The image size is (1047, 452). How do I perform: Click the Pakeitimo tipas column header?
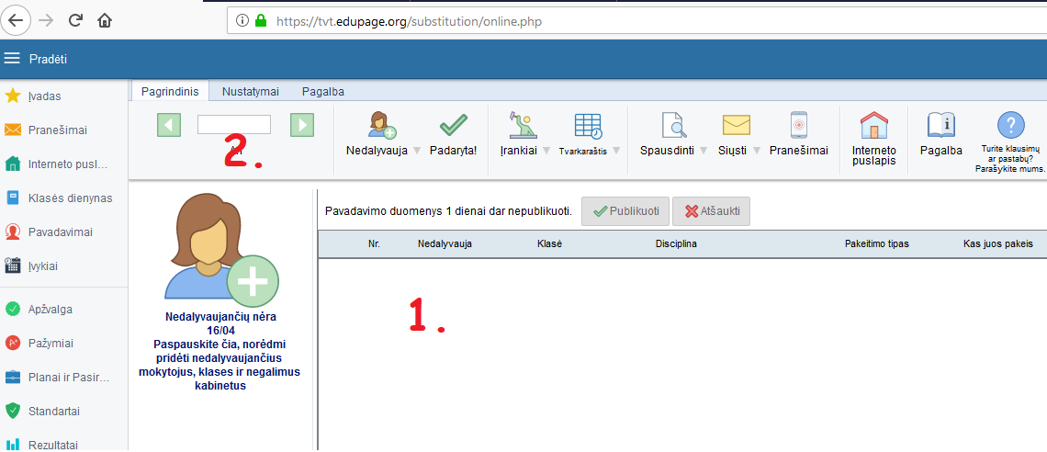[877, 244]
